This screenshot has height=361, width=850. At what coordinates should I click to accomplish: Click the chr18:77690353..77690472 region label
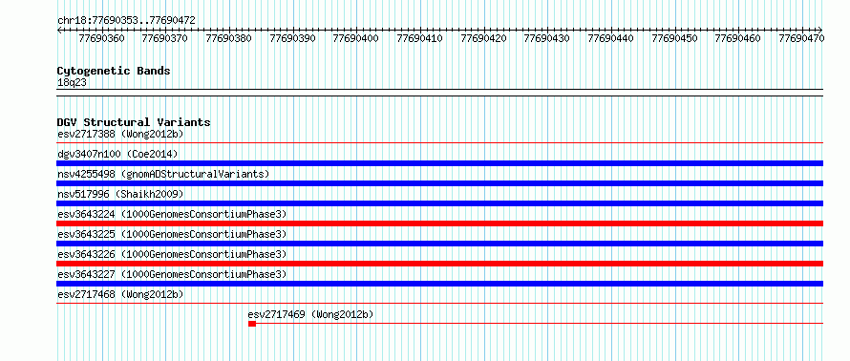(126, 21)
